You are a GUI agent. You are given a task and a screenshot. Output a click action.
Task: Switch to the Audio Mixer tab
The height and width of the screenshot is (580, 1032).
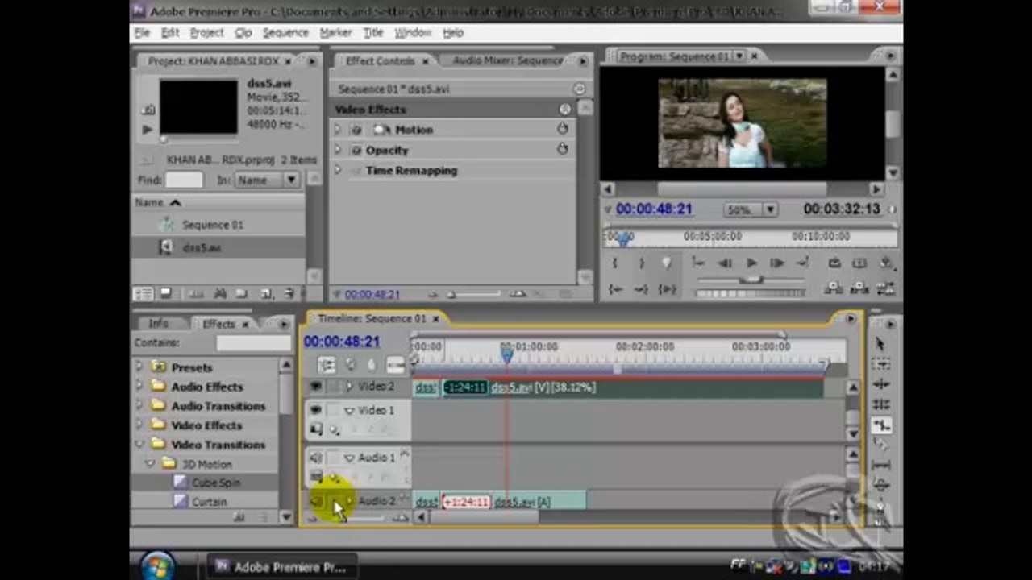pos(506,60)
